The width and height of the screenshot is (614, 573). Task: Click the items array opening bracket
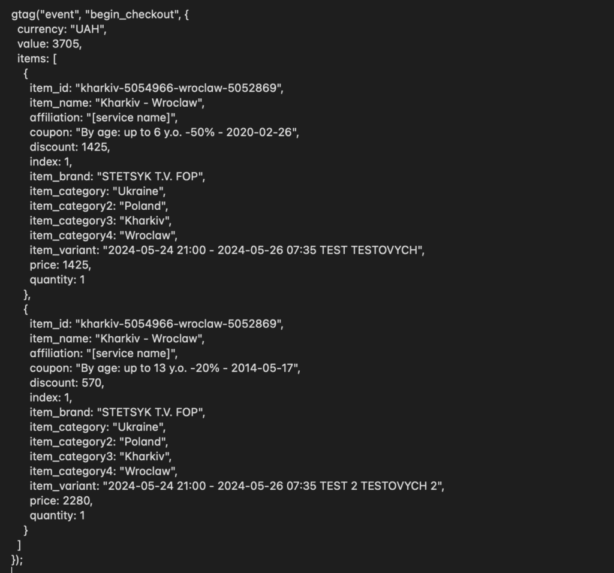click(55, 59)
